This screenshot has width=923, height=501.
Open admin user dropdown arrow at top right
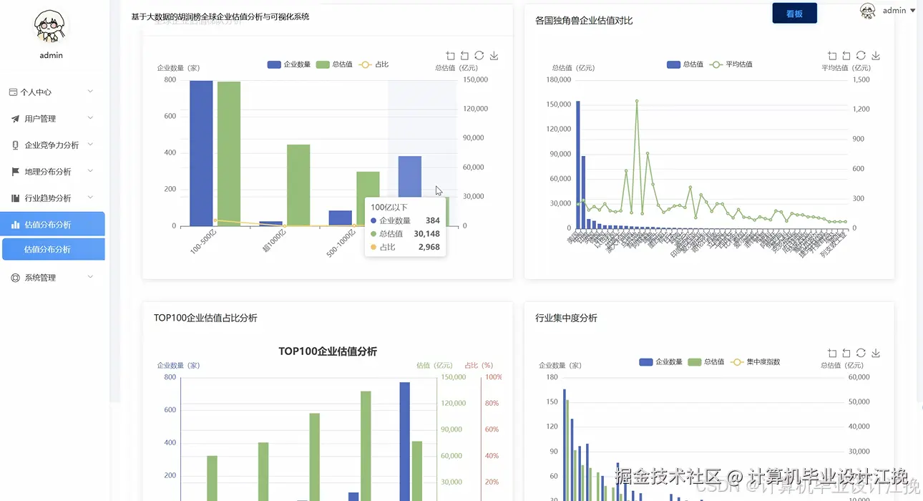click(x=912, y=11)
